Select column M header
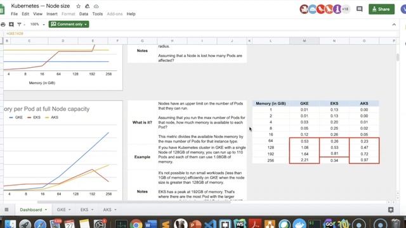This screenshot has width=406, height=228. 304,41
